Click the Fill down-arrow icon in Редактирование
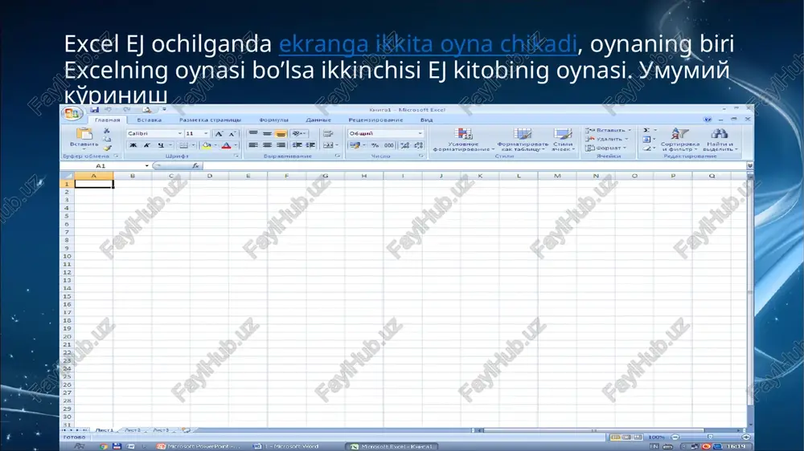 pos(646,139)
